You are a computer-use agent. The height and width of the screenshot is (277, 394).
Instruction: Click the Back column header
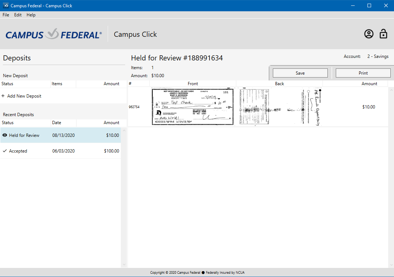[279, 84]
